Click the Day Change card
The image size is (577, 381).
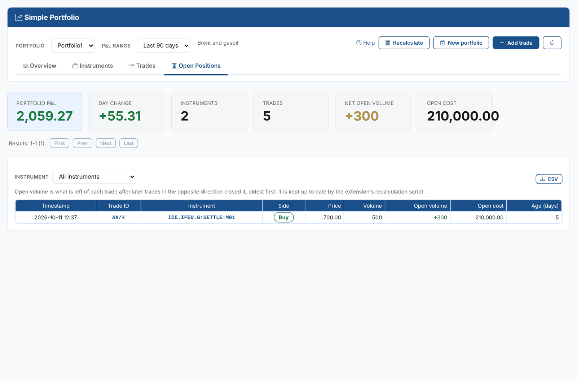(x=127, y=112)
